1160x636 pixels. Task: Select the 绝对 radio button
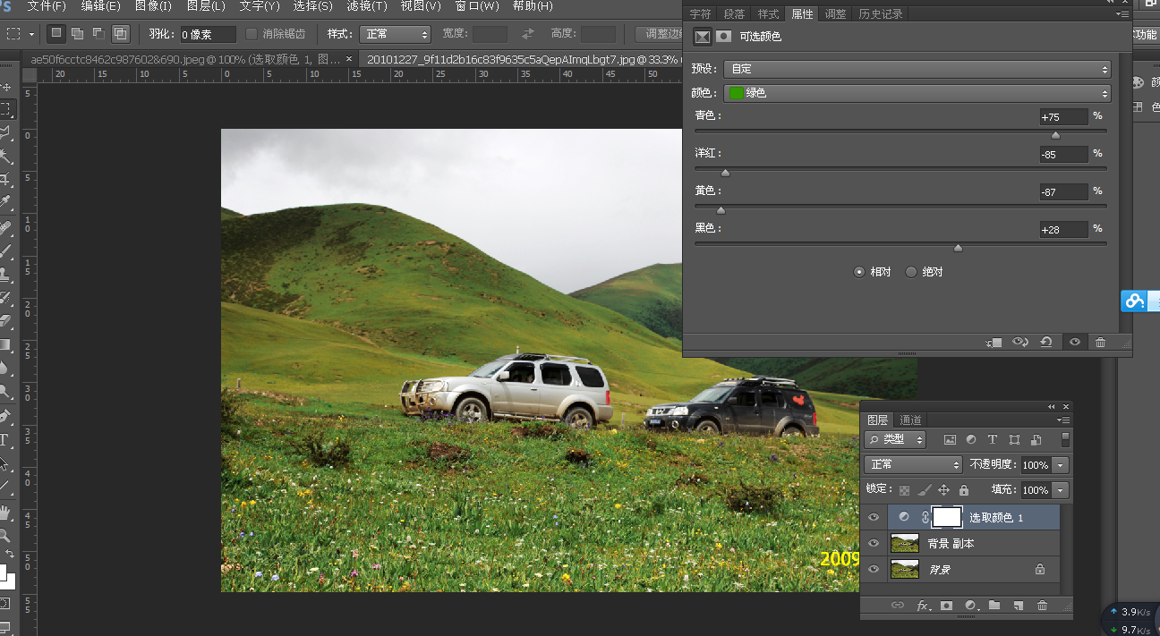click(x=911, y=272)
